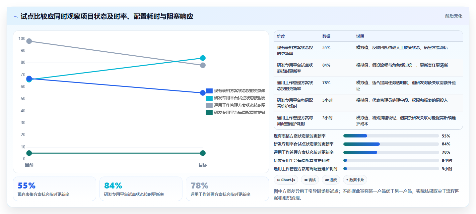Click table cell 通用工作管理方案状态按时更新率

(295, 85)
